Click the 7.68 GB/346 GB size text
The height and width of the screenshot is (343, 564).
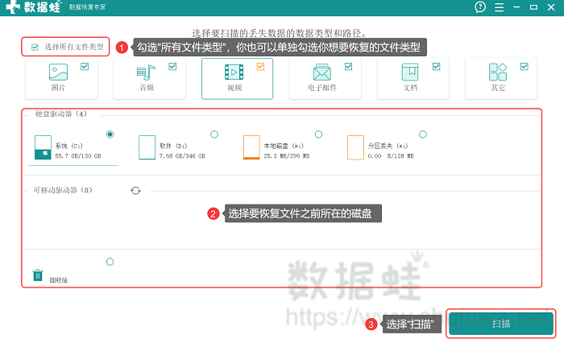point(182,156)
